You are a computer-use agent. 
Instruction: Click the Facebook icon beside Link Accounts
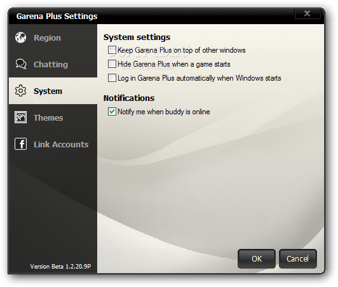click(21, 144)
